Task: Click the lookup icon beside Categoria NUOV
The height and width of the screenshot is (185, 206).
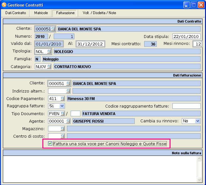Action: pyautogui.click(x=49, y=66)
